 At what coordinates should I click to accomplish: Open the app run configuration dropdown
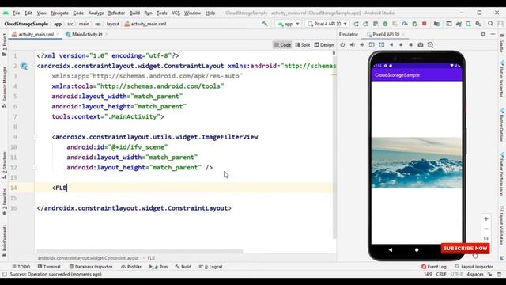(x=288, y=24)
